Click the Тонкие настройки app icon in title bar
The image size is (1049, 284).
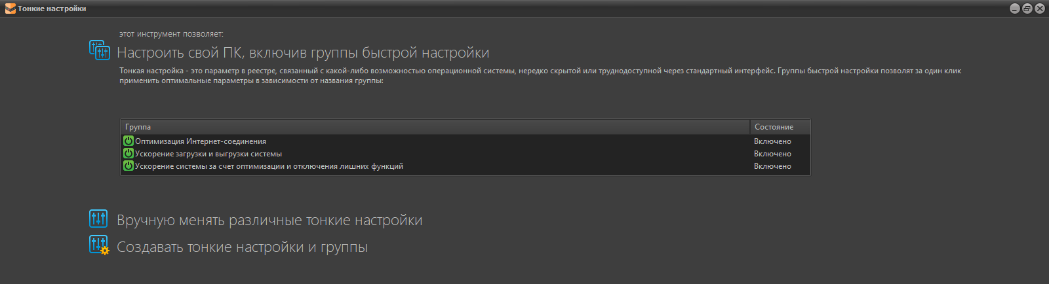tap(10, 9)
